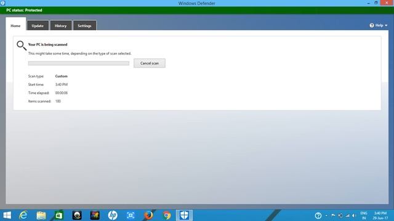This screenshot has width=394, height=221.
Task: Launch Google Chrome from the taskbar
Action: click(x=166, y=215)
